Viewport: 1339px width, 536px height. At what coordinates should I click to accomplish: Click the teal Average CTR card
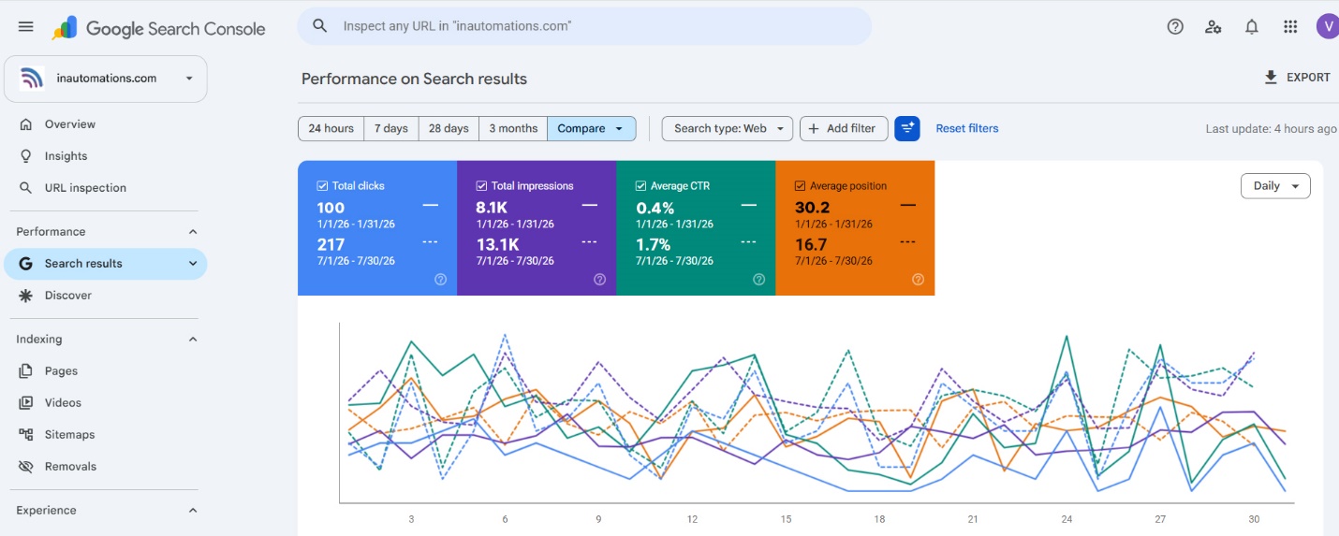coord(696,228)
